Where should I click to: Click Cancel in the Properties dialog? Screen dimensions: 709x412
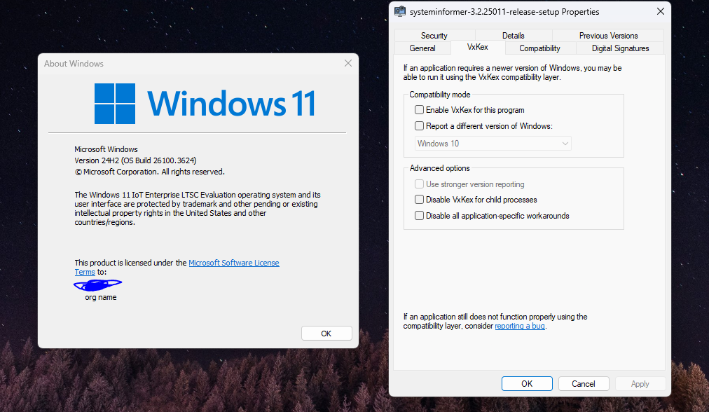tap(584, 383)
